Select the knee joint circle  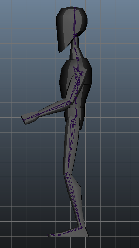click(x=67, y=175)
